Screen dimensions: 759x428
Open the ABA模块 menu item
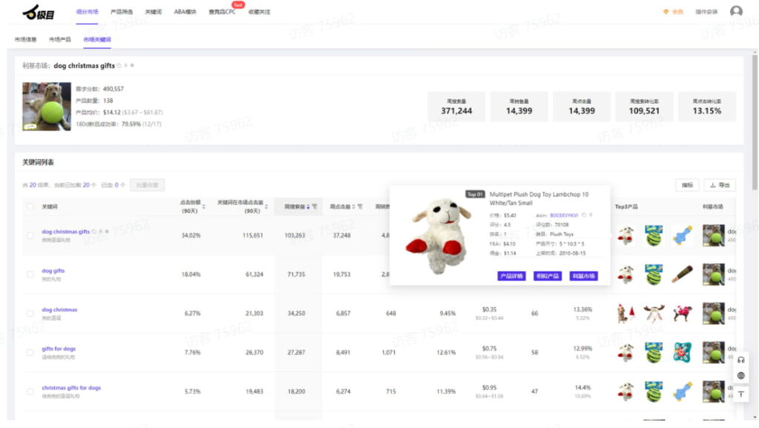click(x=185, y=12)
